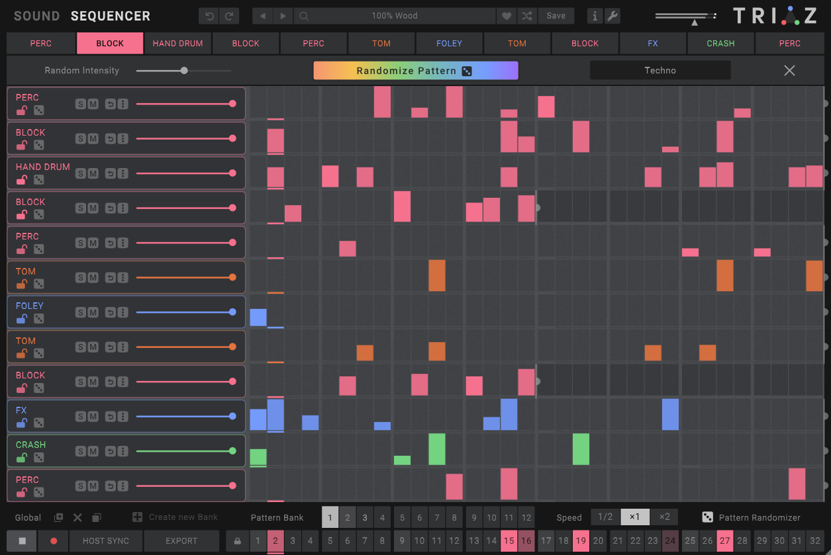Open the wrench settings icon in top toolbar

[x=612, y=15]
